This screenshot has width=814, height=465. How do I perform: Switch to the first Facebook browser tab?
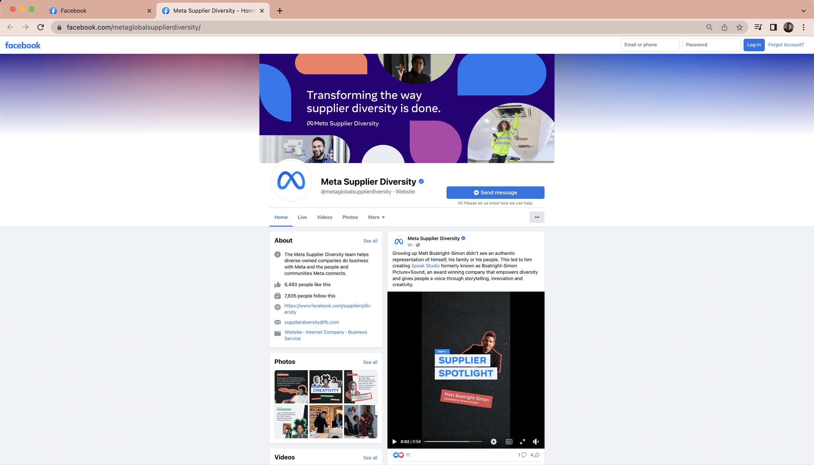(x=74, y=11)
